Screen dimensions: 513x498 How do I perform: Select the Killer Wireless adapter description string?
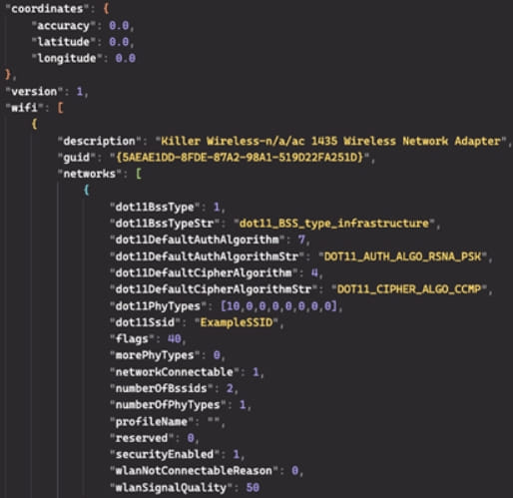[x=330, y=141]
